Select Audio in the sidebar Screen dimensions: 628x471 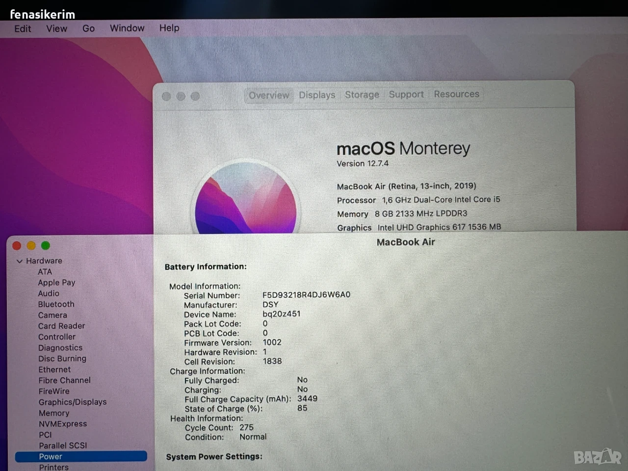(49, 293)
